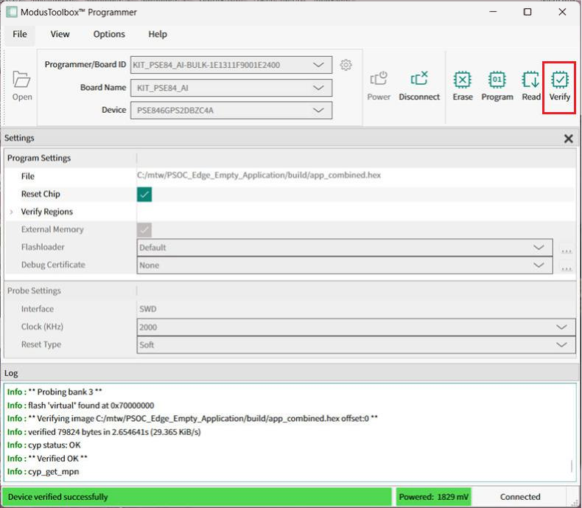Image resolution: width=582 pixels, height=508 pixels.
Task: Toggle the External Memory checkbox
Action: [x=144, y=229]
